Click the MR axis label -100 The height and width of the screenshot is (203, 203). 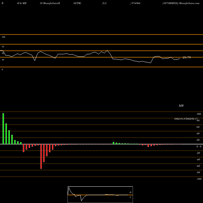click(199, 179)
